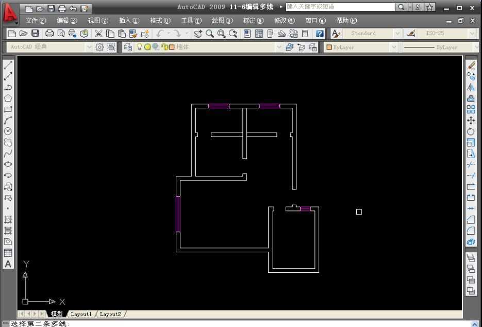
Task: Click the Undo arrow in toolbar
Action: click(x=159, y=34)
